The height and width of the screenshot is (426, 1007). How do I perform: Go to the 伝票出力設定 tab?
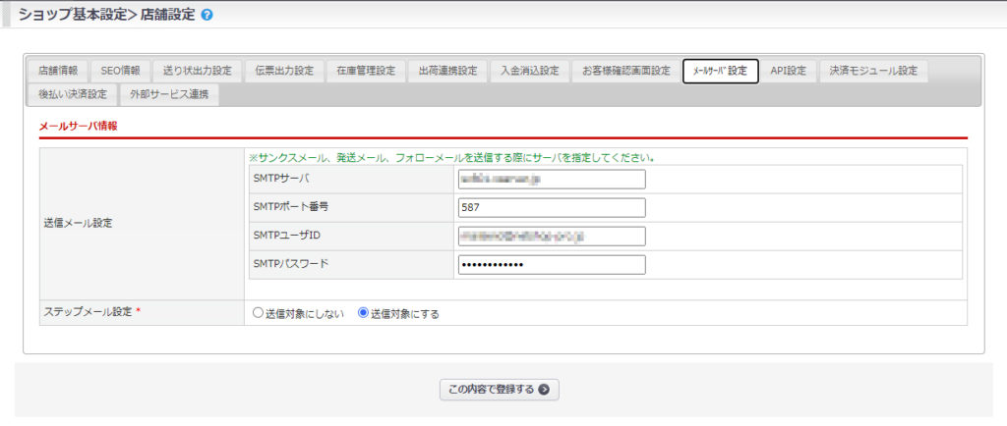[284, 71]
